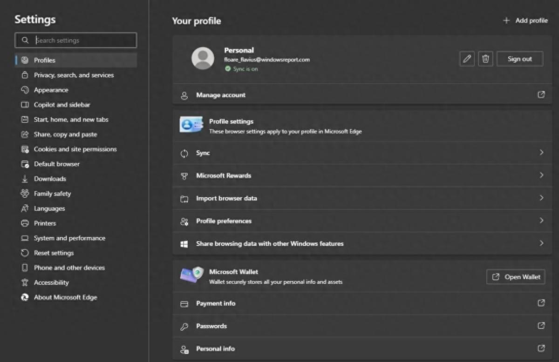Delete the Personal profile using the trash icon
This screenshot has height=362, width=559.
pos(485,59)
